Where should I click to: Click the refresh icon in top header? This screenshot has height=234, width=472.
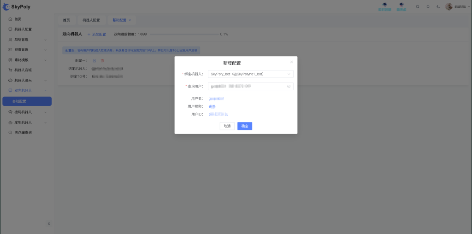point(428,7)
